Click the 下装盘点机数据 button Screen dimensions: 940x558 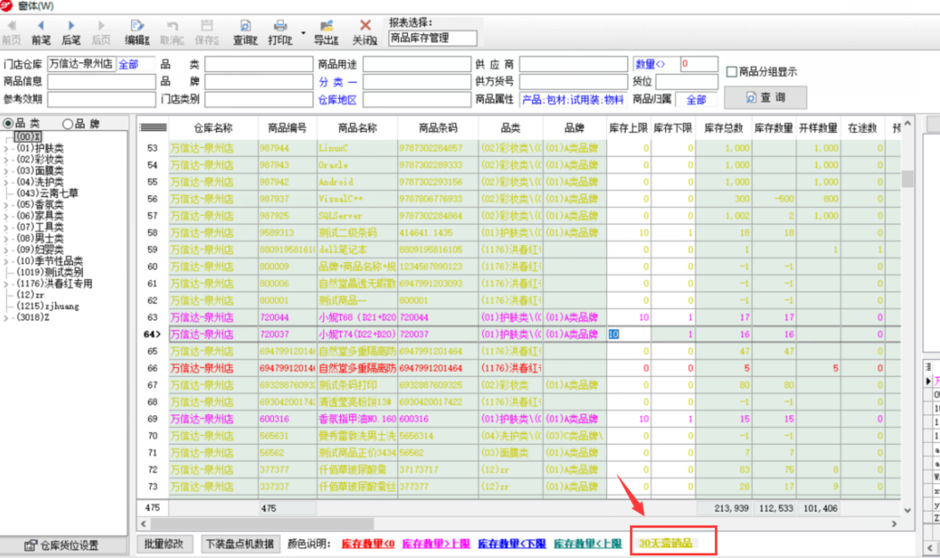240,544
